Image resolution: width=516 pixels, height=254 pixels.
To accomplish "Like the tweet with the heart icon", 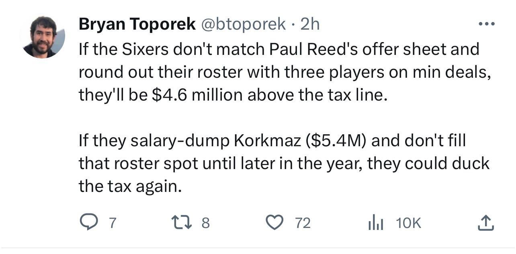I will (x=275, y=222).
